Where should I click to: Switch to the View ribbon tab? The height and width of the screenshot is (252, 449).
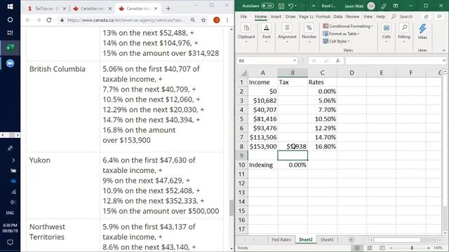point(368,17)
